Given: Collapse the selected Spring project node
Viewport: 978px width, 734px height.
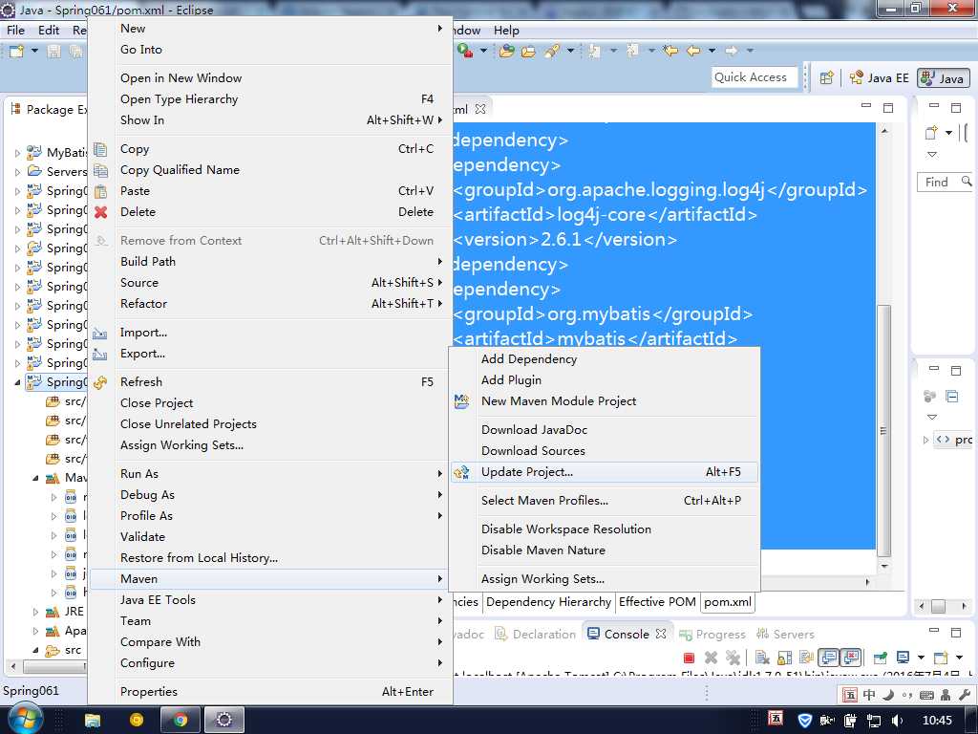Looking at the screenshot, I should pyautogui.click(x=17, y=382).
